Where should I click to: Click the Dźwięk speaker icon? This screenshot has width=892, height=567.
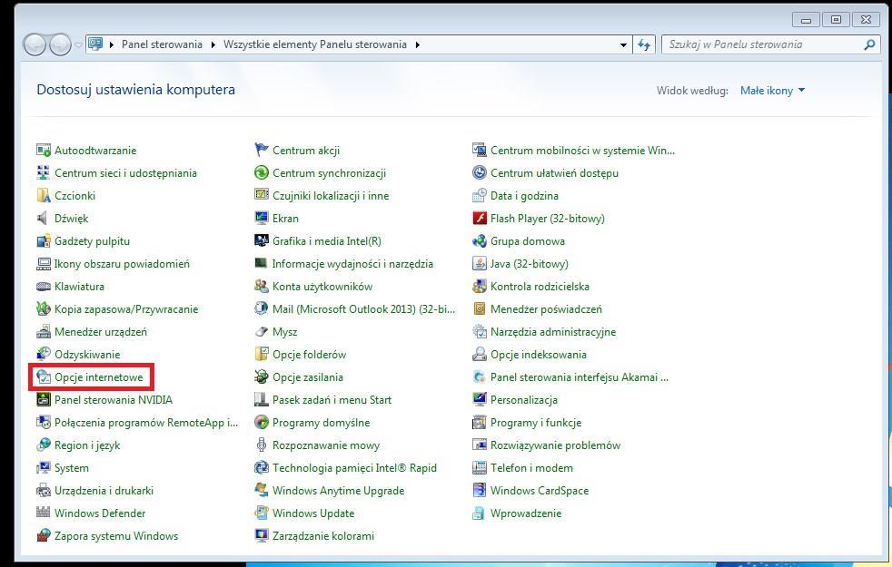point(44,219)
